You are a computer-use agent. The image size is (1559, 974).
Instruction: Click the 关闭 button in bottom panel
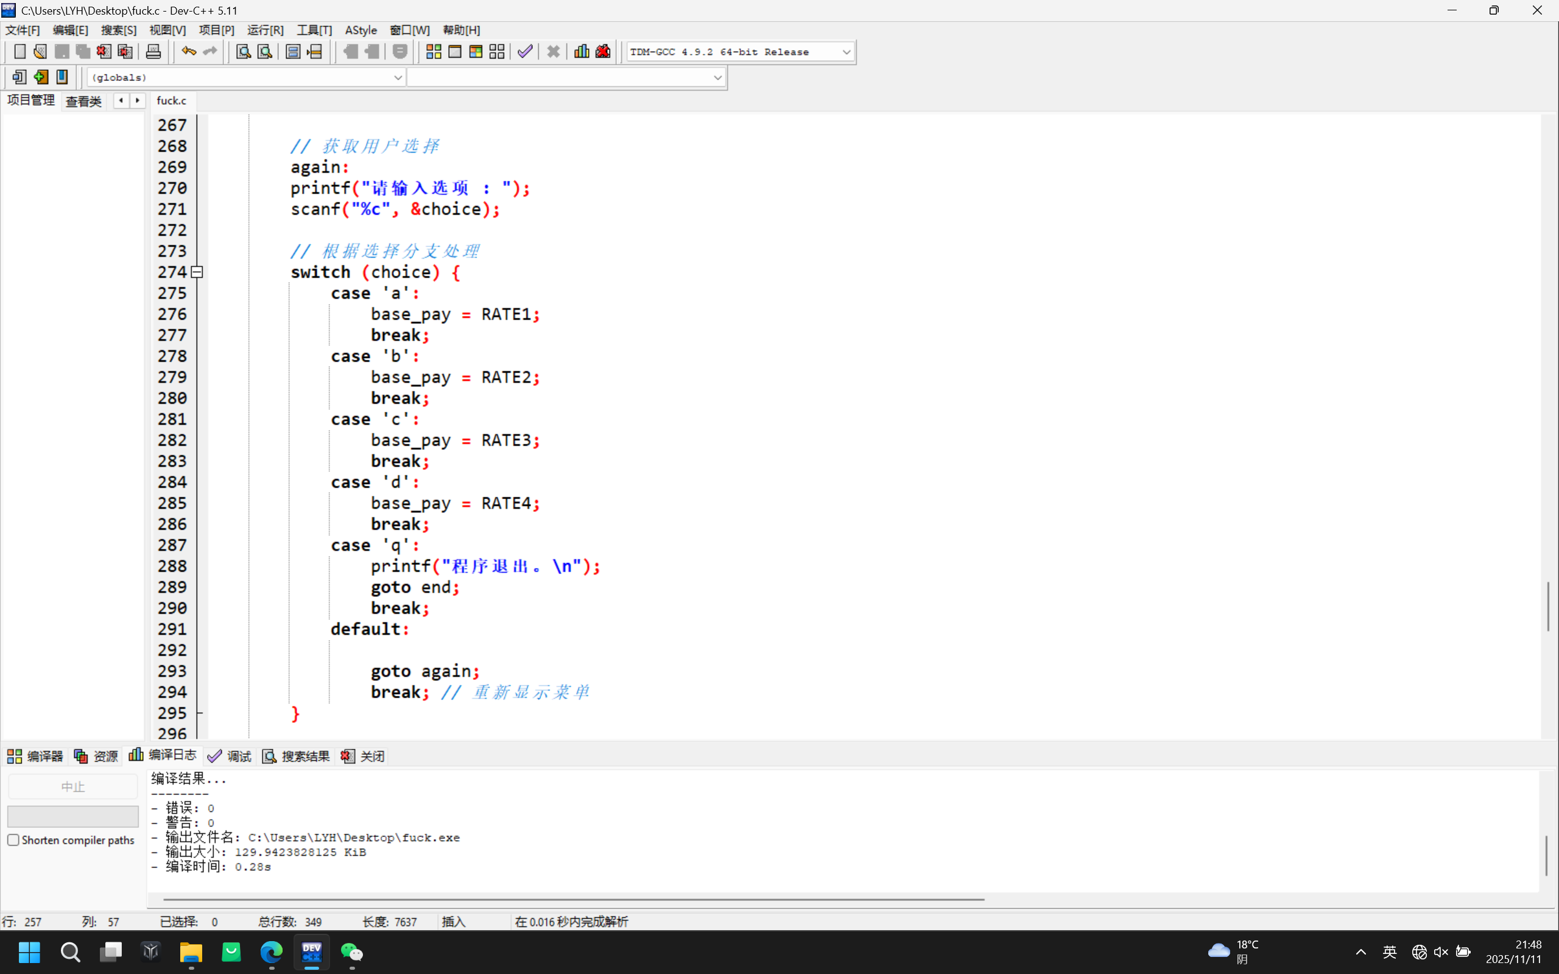[x=364, y=756]
